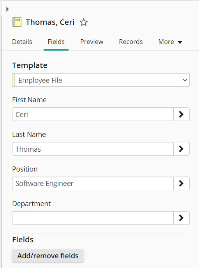199x268 pixels.
Task: Open the Template dropdown showing Employee File
Action: click(x=101, y=80)
